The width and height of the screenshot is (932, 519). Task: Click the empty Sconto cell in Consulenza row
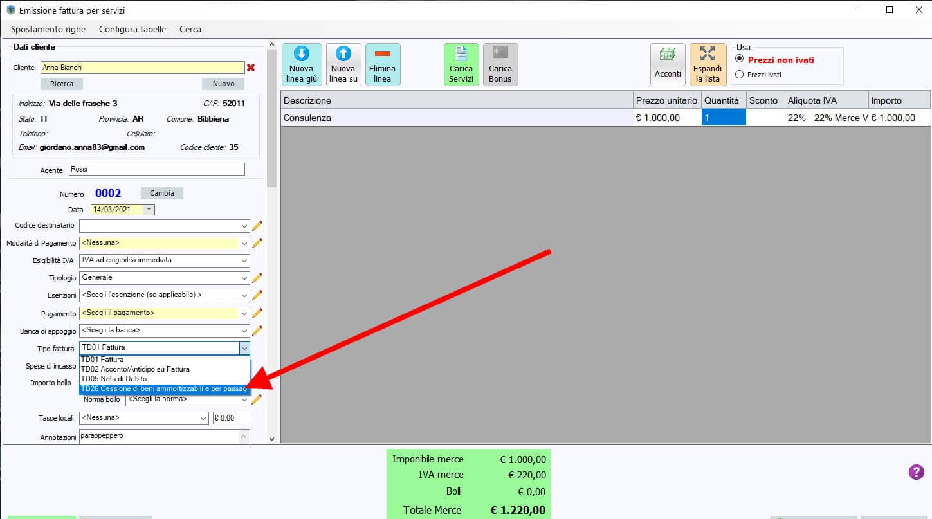pyautogui.click(x=765, y=118)
